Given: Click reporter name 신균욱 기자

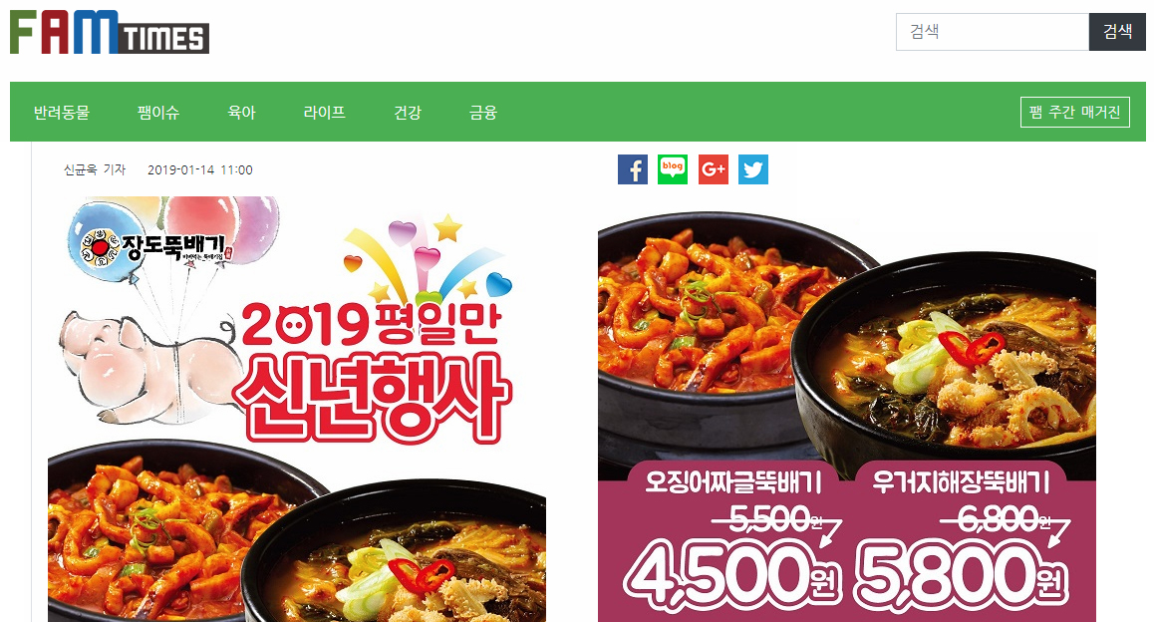Looking at the screenshot, I should click(x=95, y=170).
